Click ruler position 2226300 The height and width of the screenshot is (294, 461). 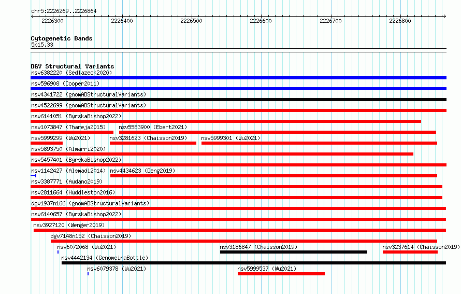click(52, 21)
